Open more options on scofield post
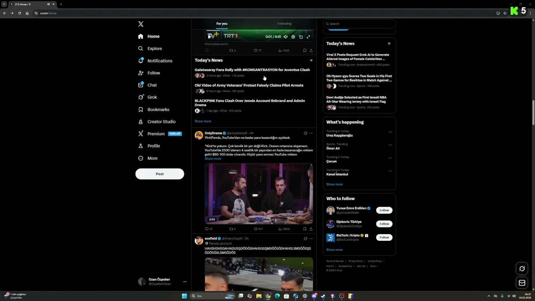 [x=311, y=239]
